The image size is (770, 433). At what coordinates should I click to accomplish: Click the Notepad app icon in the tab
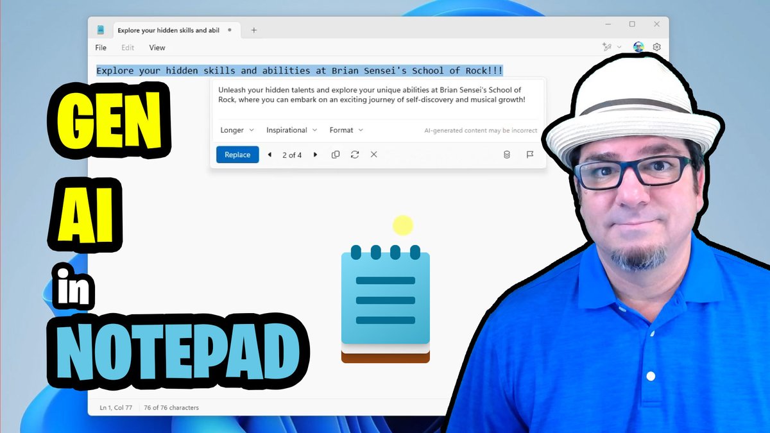pos(101,30)
